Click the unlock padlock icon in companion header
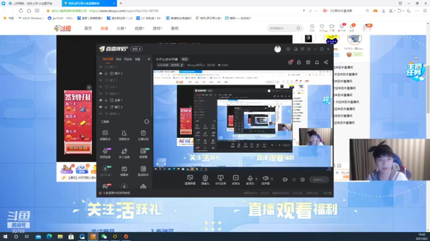 (x=299, y=62)
